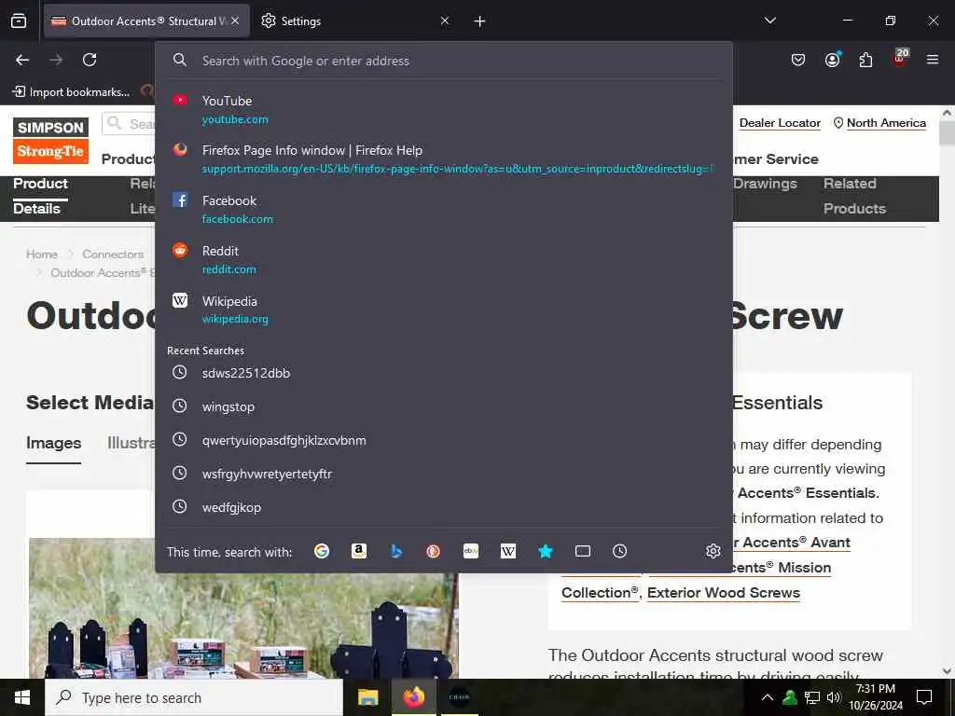Open the Firefox account icon
The width and height of the screenshot is (955, 716).
coord(833,60)
